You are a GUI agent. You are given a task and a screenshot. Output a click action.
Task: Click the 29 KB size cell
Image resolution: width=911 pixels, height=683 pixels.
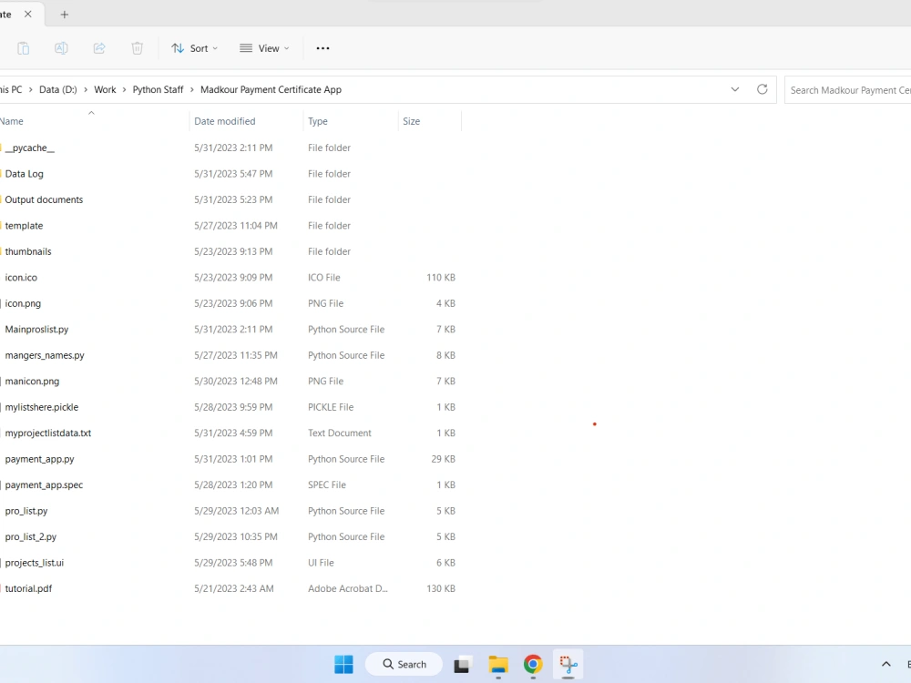(x=444, y=459)
